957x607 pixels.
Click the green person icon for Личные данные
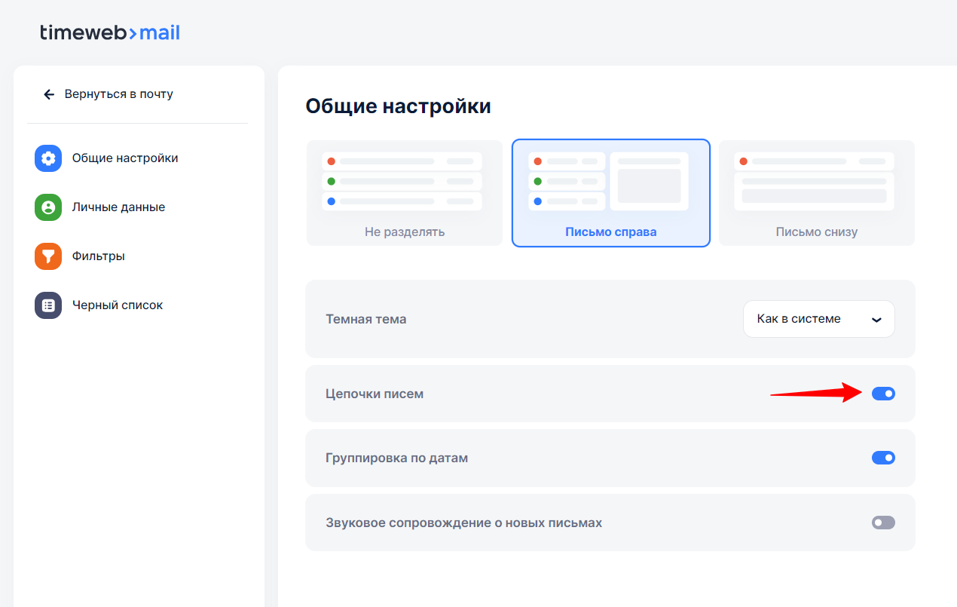[x=48, y=207]
